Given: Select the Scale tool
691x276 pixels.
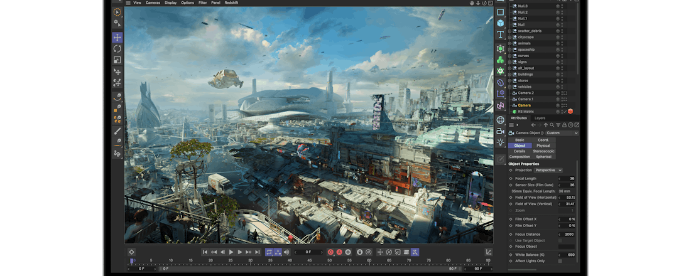Looking at the screenshot, I should (117, 60).
